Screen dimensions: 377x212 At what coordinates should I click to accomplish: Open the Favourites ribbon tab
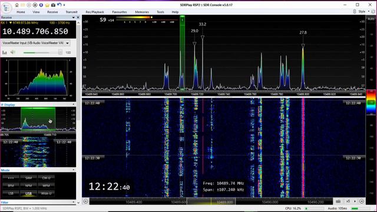tap(120, 12)
